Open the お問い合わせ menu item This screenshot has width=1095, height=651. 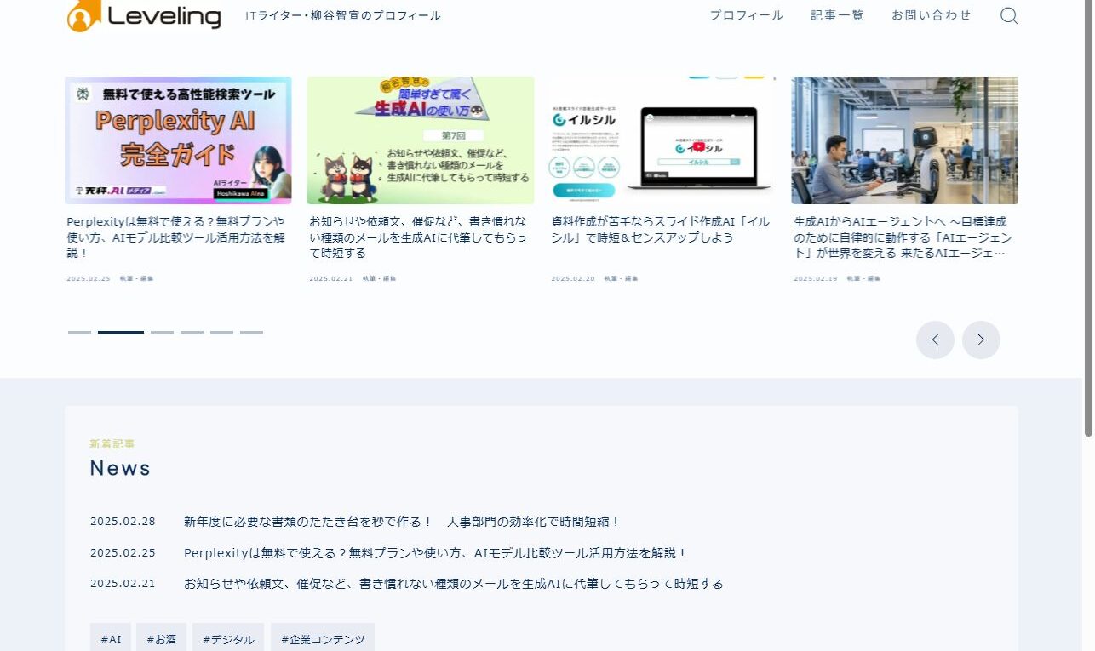932,15
